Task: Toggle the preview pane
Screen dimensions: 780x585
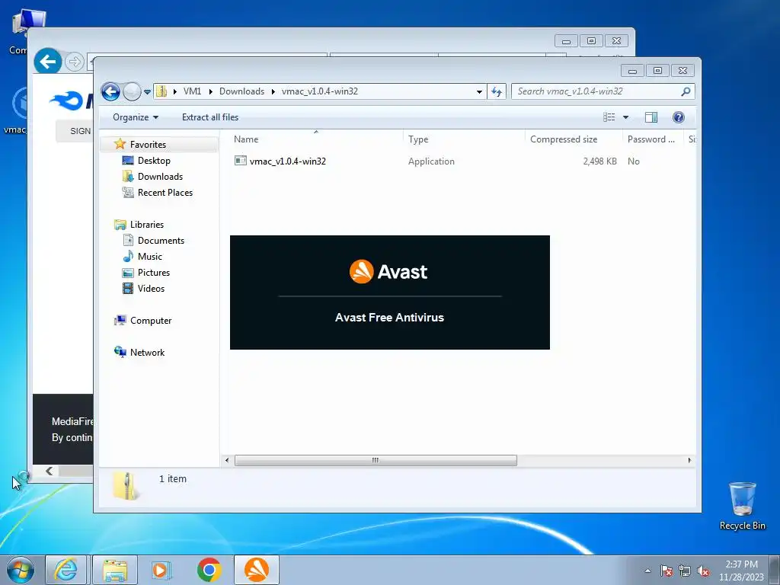Action: coord(651,117)
